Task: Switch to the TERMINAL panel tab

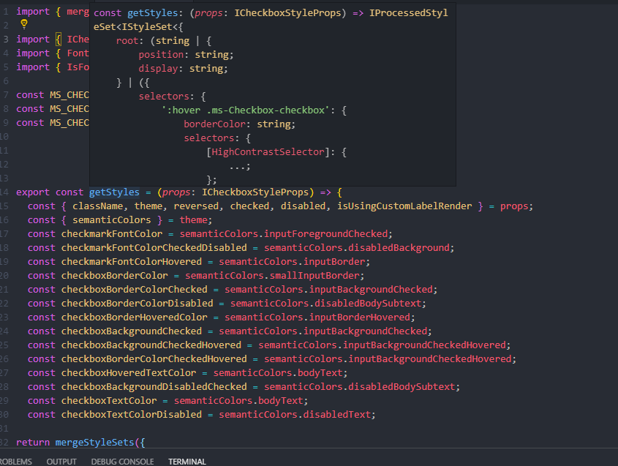Action: click(x=186, y=462)
